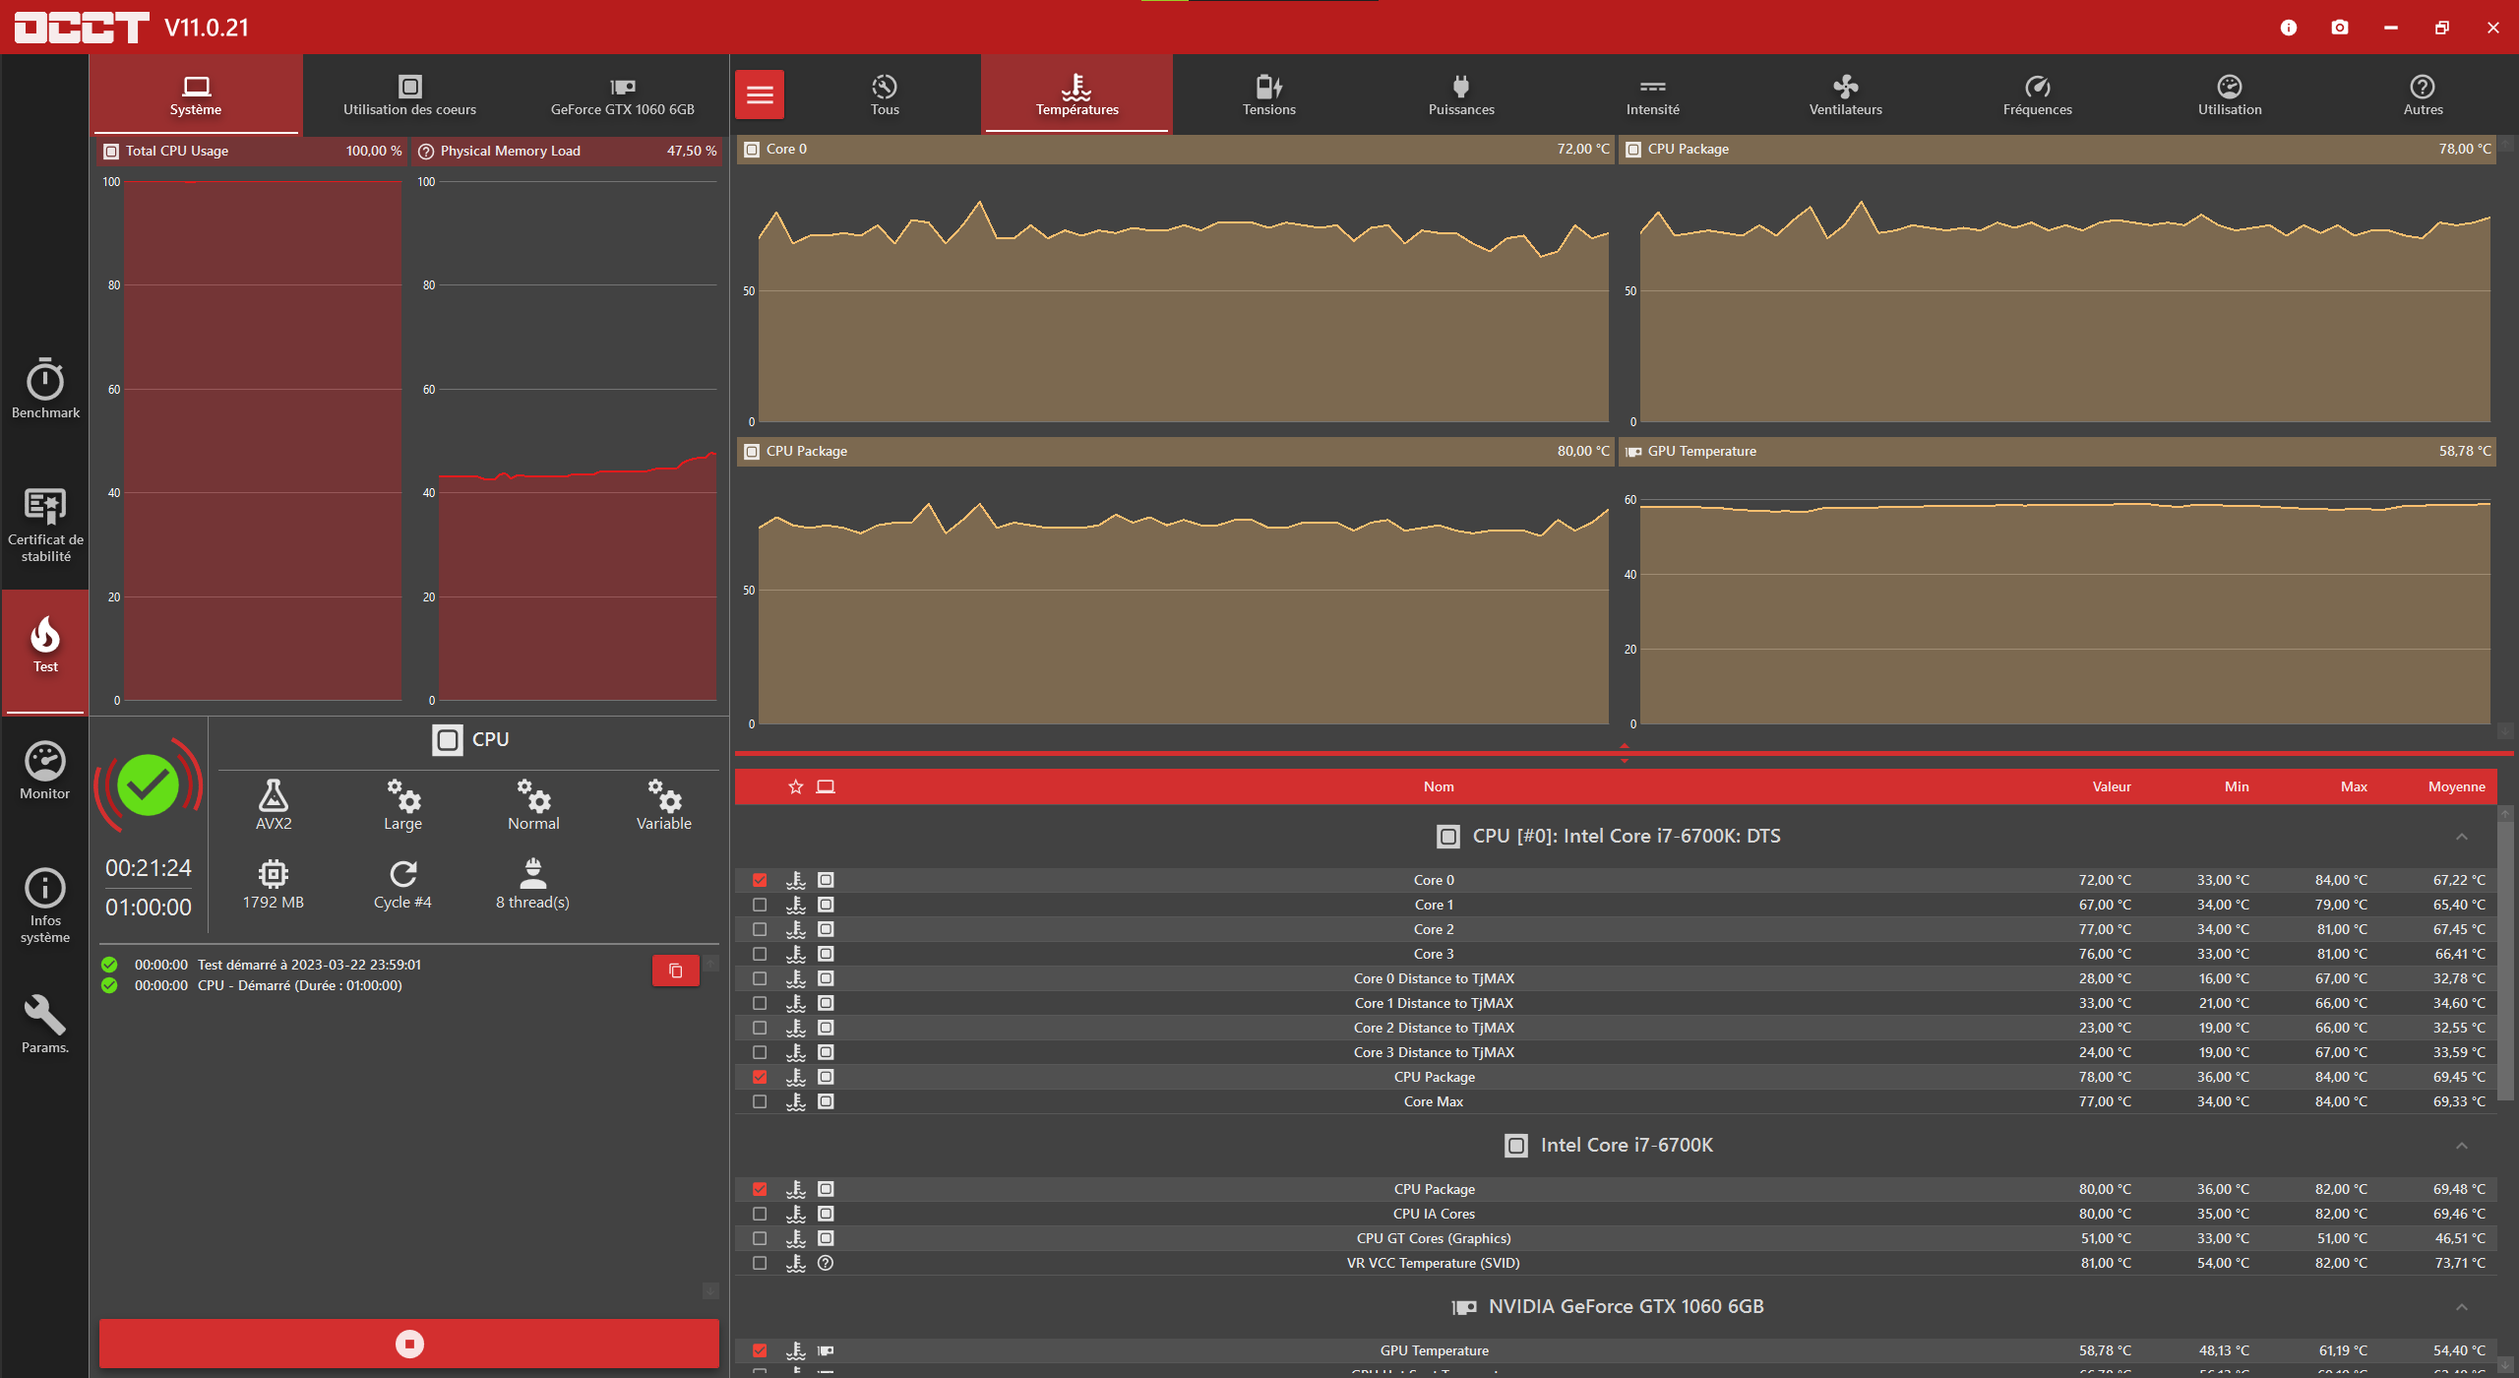Viewport: 2519px width, 1378px height.
Task: Uncheck the Core 0 graph checkbox
Action: 760,880
